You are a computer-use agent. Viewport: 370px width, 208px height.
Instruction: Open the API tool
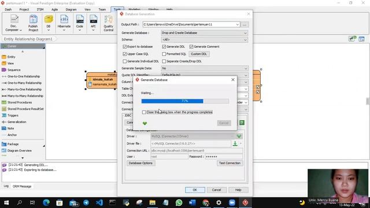point(93,23)
